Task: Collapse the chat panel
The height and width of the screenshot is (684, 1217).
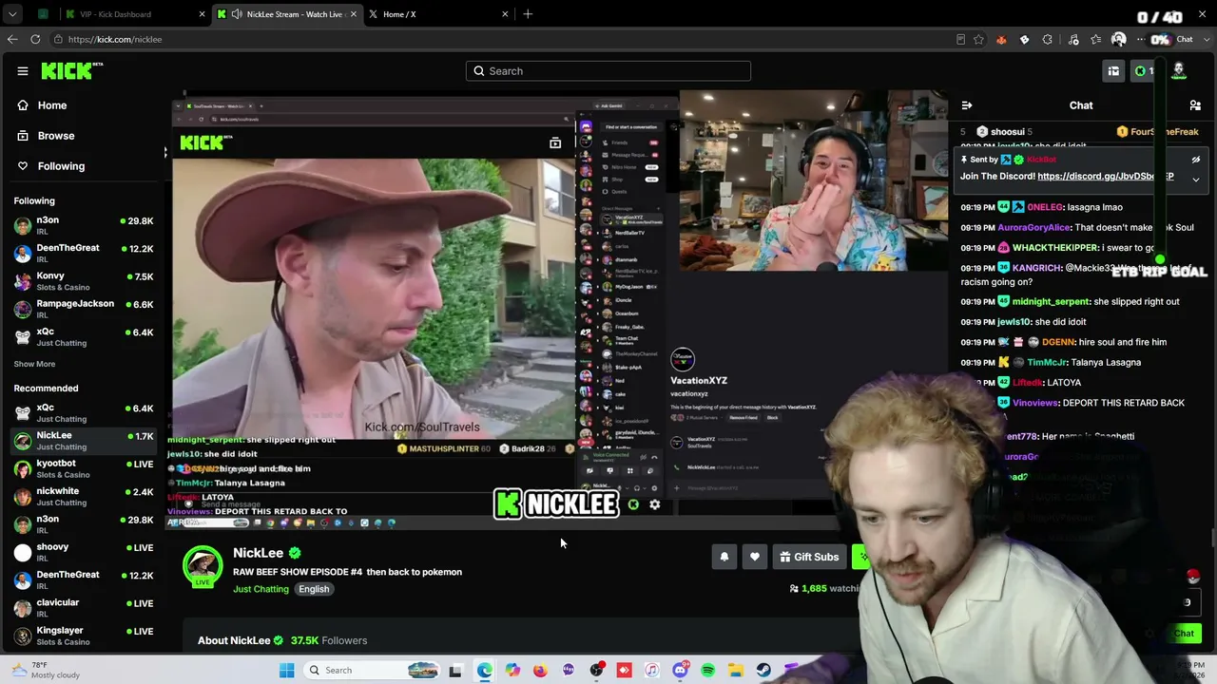Action: tap(967, 105)
